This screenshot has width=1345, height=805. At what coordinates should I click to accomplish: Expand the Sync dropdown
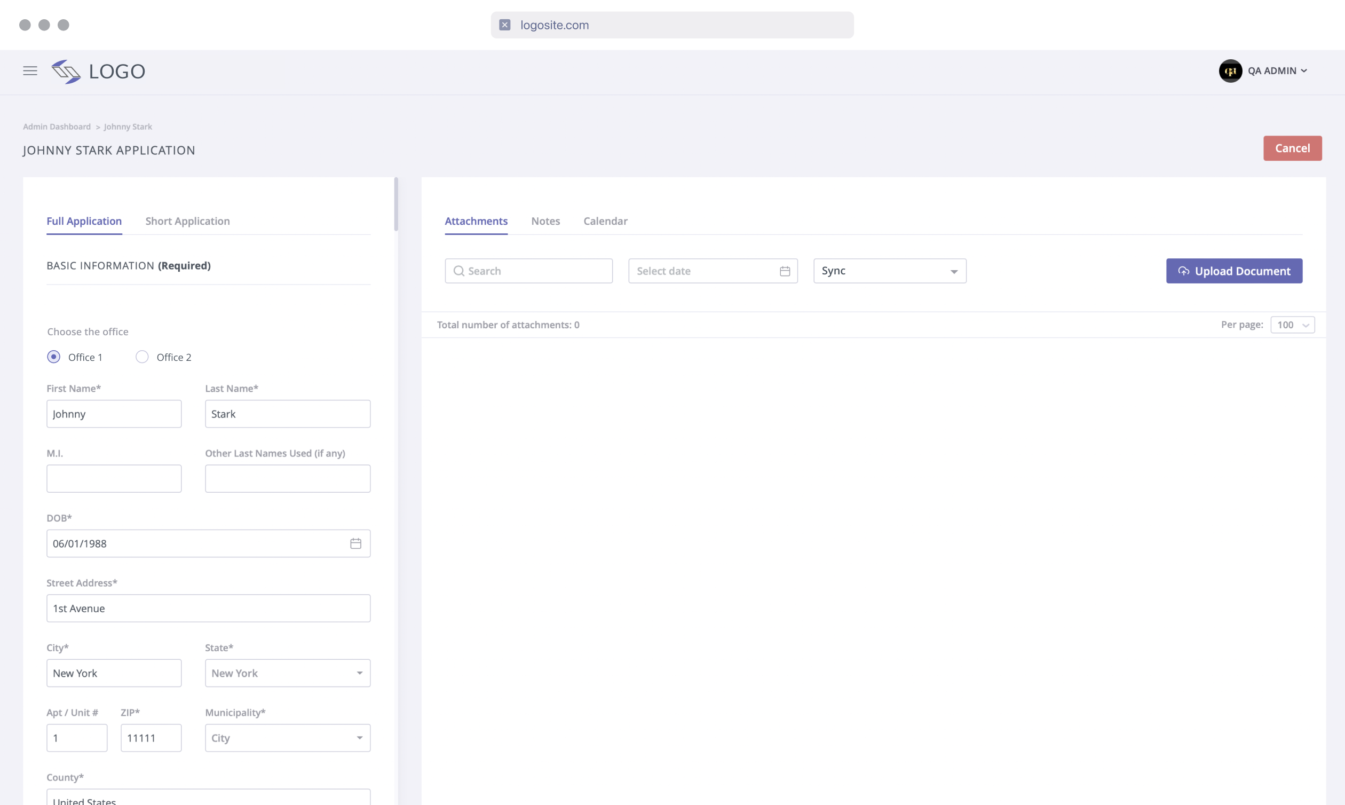click(889, 271)
